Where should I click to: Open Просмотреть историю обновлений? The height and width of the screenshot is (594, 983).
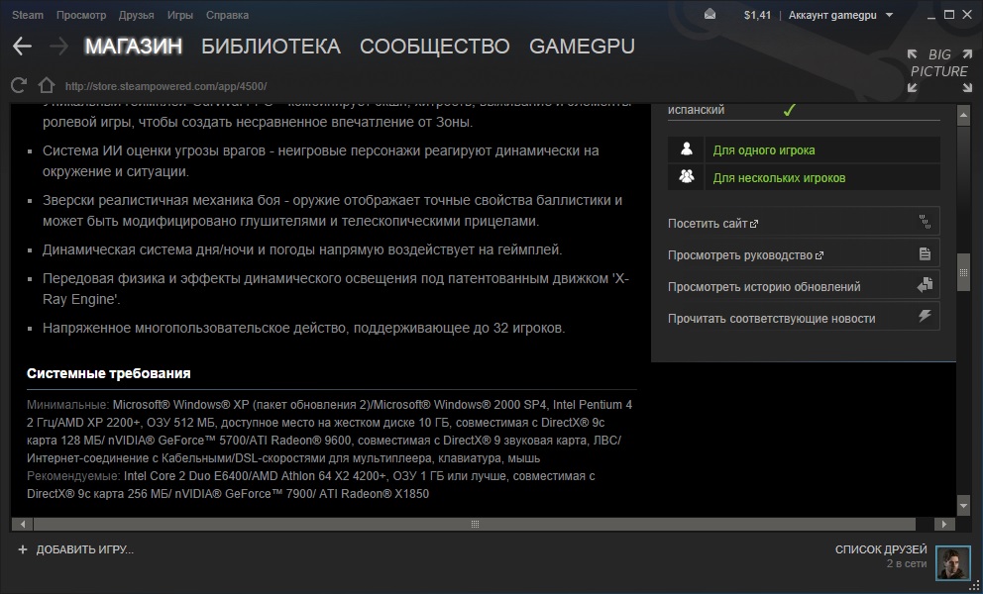tap(764, 287)
